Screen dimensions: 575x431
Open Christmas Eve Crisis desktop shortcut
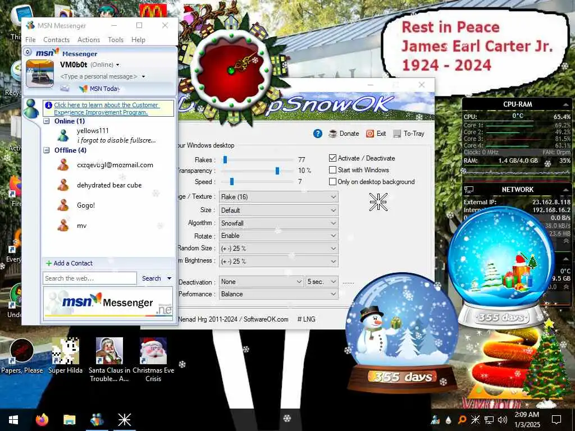pos(153,360)
